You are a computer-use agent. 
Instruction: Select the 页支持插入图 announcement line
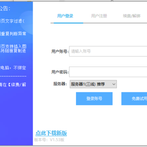click(x=13, y=47)
